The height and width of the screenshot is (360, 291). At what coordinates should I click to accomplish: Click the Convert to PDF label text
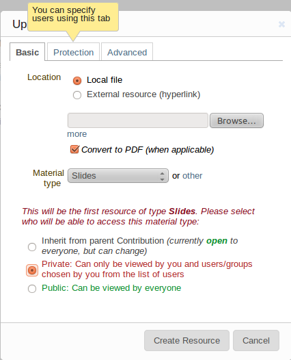click(148, 150)
